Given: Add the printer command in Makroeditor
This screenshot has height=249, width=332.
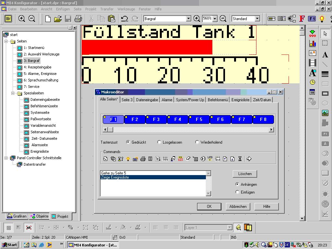Looking at the screenshot, I should [x=143, y=159].
